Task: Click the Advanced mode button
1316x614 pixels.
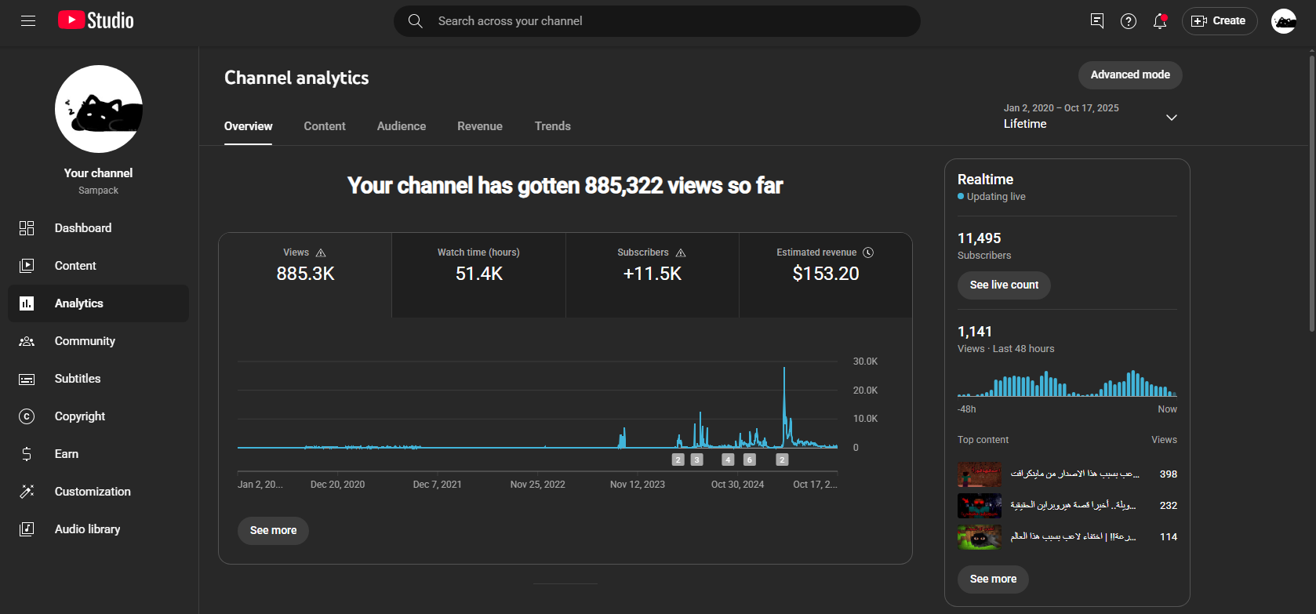Action: tap(1130, 75)
